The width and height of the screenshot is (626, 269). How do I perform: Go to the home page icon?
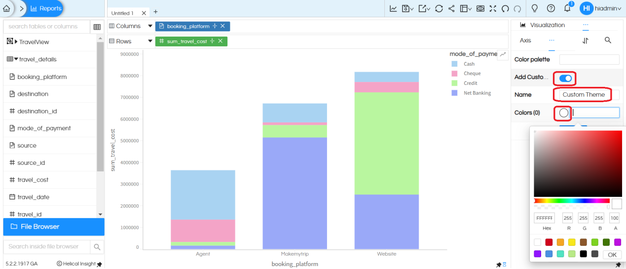[6, 8]
